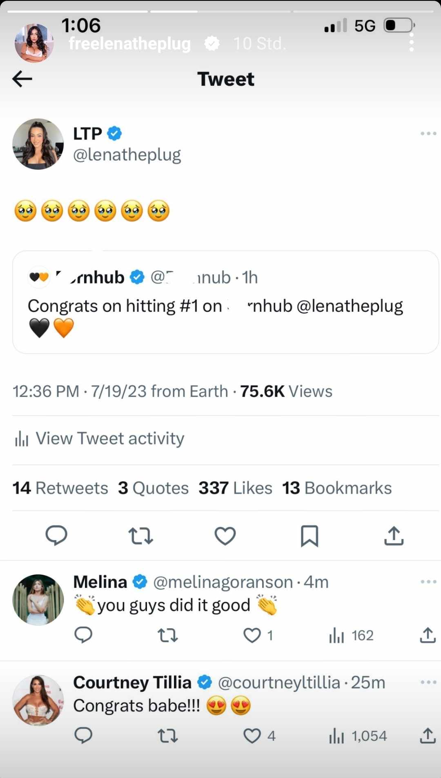The height and width of the screenshot is (778, 441).
Task: Tap the back arrow icon
Action: 22,79
